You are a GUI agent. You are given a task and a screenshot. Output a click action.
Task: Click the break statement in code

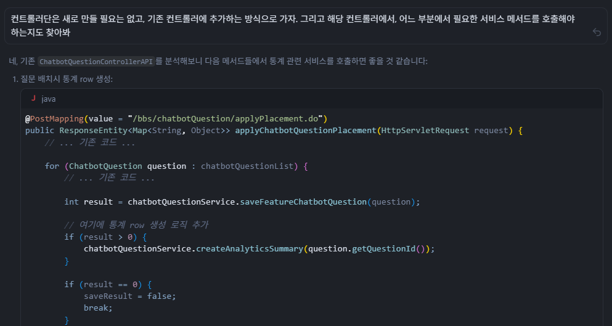pyautogui.click(x=98, y=308)
